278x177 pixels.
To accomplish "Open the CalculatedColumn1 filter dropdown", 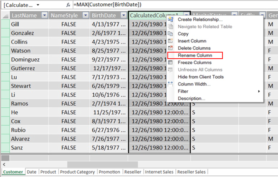I will coord(186,14).
